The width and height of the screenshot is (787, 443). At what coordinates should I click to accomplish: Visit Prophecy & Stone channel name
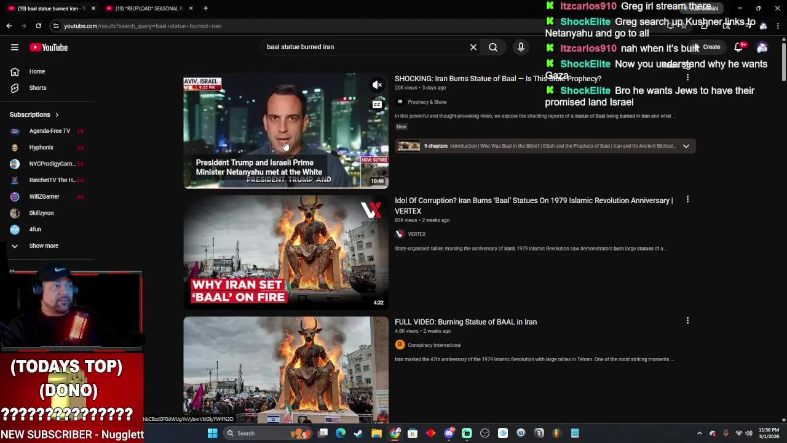click(x=427, y=102)
